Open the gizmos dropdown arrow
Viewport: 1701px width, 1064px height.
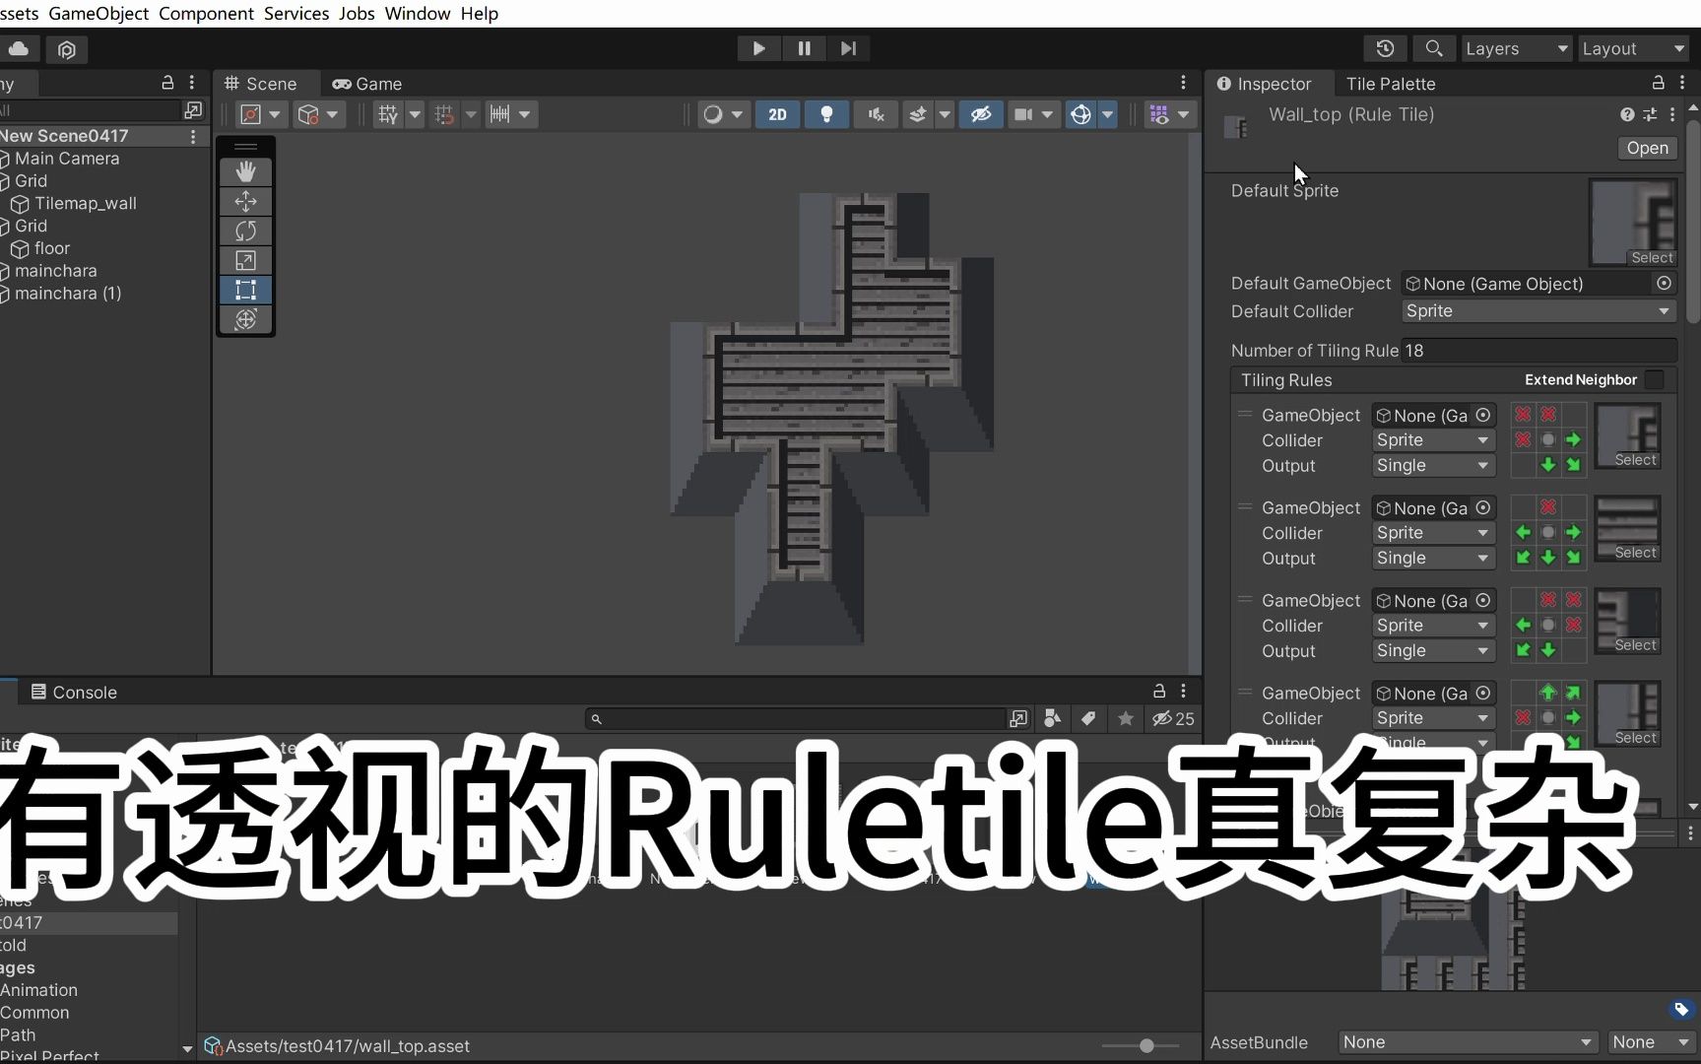tap(1107, 114)
